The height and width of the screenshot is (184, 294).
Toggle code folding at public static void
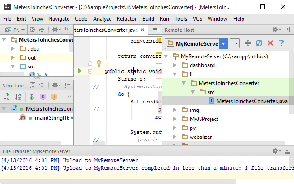click(x=90, y=71)
